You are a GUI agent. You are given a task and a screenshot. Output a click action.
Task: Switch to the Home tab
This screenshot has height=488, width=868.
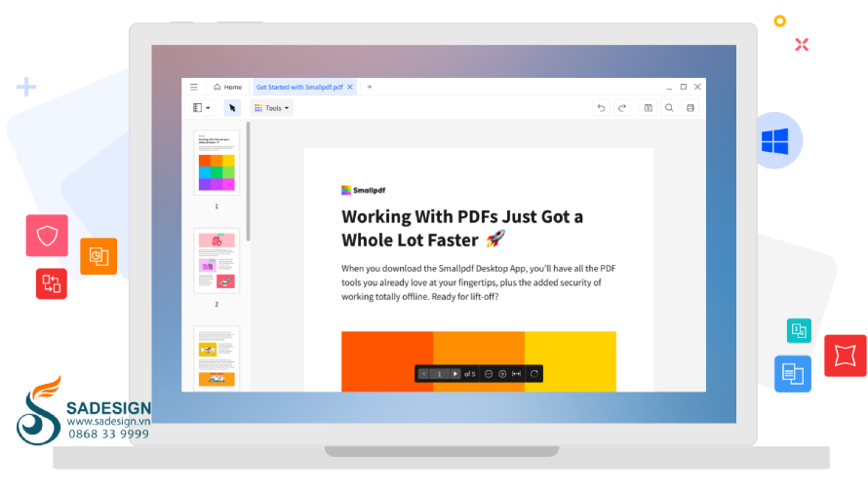coord(227,87)
